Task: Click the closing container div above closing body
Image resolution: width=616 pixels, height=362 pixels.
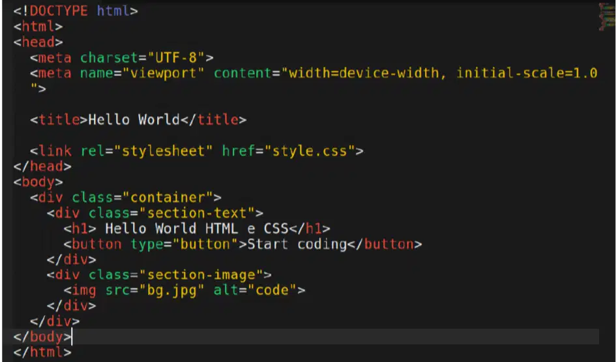Action: 55,322
